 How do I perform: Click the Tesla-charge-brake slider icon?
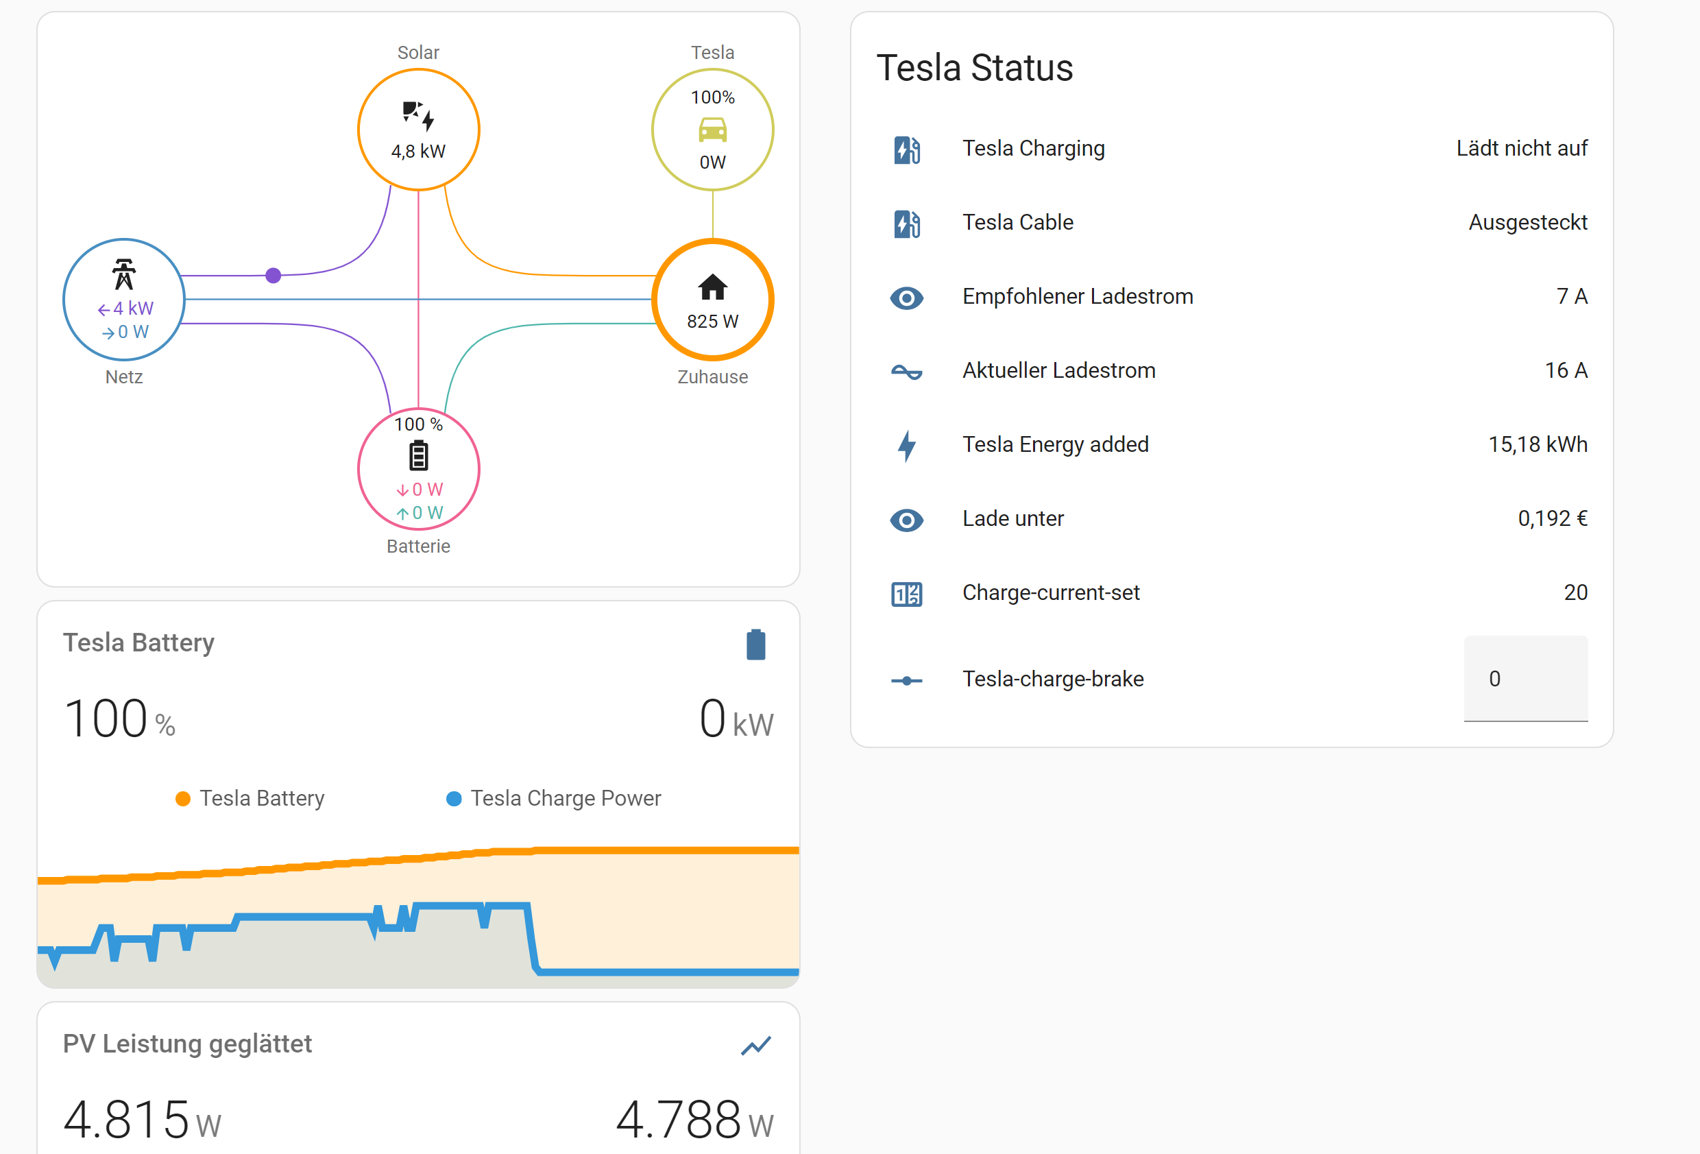(907, 680)
